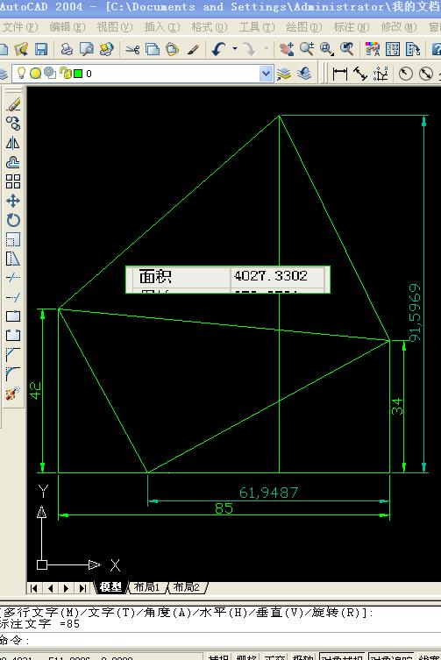Open DesignCenter icon
Screen dimensions: 441x660
click(393, 49)
